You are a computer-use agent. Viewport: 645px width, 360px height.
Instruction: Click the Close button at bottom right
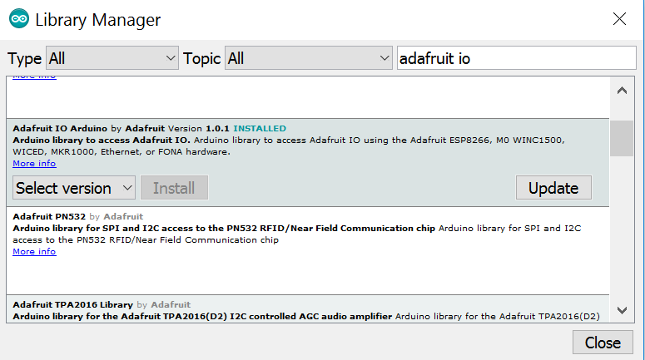click(x=603, y=343)
